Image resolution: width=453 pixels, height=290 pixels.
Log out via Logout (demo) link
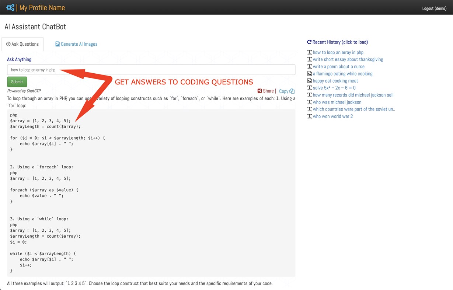(x=434, y=8)
